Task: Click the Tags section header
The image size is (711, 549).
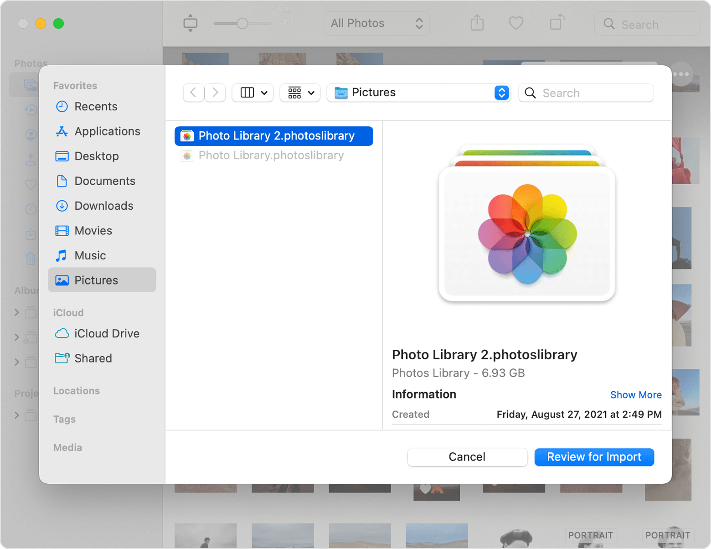Action: tap(64, 419)
